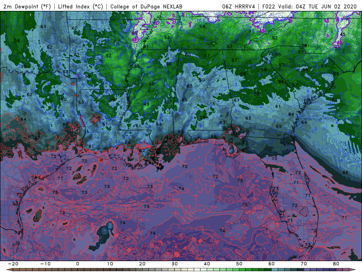Image resolution: width=362 pixels, height=272 pixels.
Task: Click the '50' label on the color scale
Action: [x=239, y=264]
